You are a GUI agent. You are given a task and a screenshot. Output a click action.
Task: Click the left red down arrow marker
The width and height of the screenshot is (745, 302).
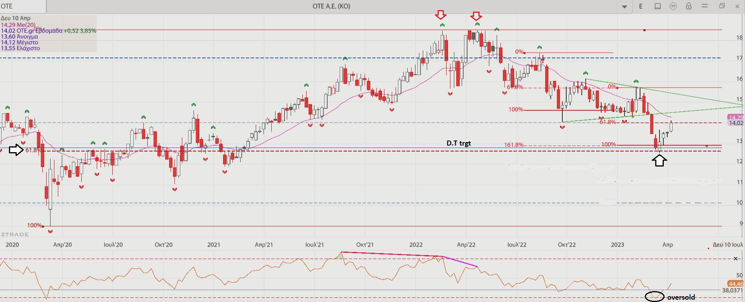(x=441, y=15)
